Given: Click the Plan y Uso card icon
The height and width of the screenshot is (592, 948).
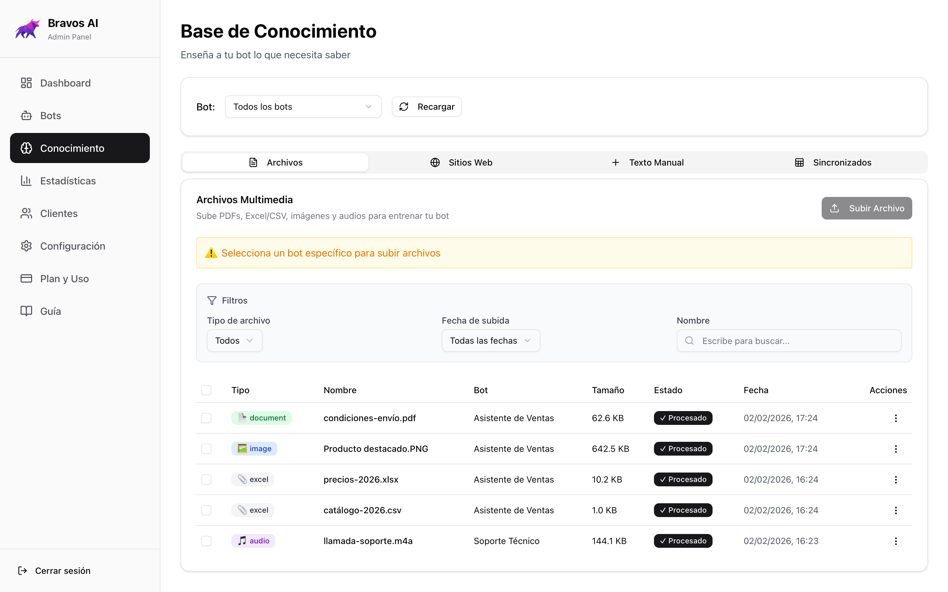Looking at the screenshot, I should (x=26, y=278).
